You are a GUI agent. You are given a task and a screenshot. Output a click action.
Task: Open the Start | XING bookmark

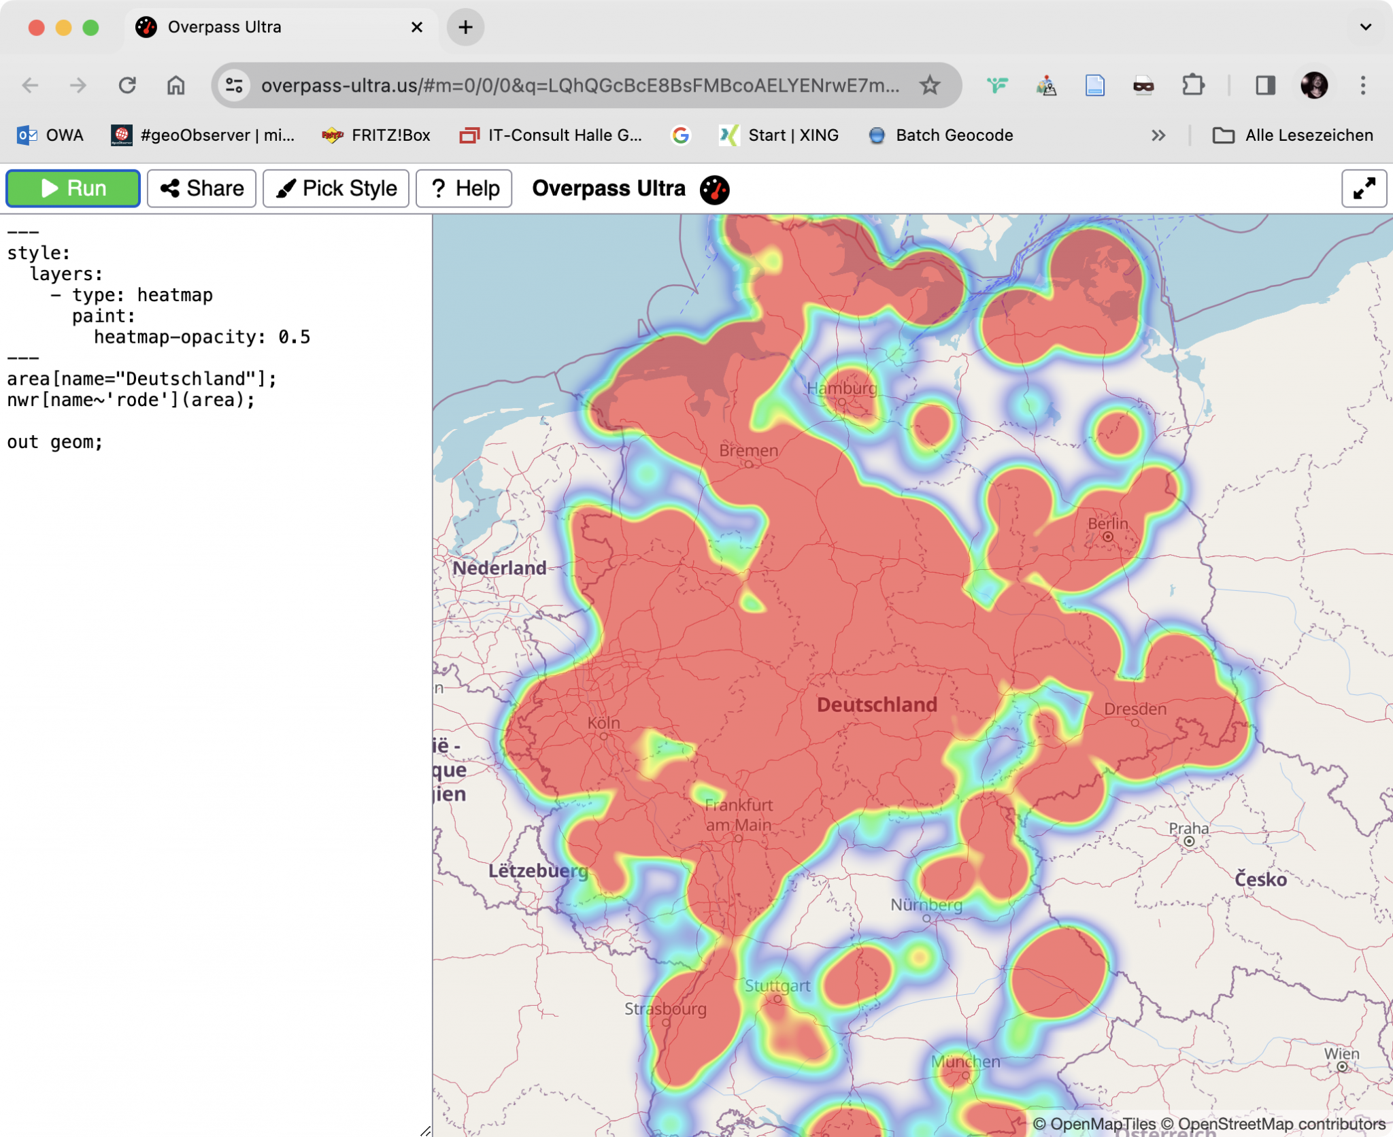779,135
